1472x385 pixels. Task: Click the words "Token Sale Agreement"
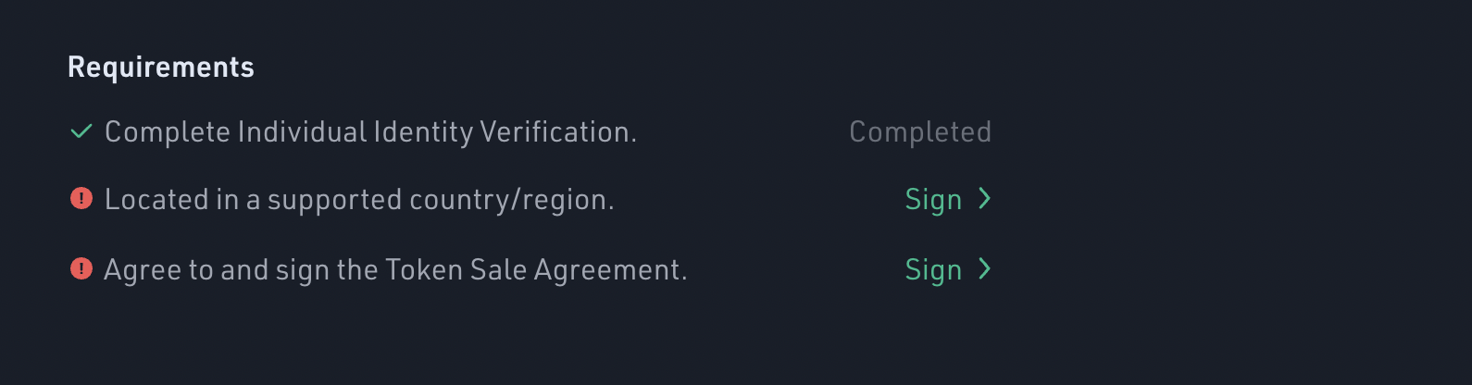pyautogui.click(x=536, y=269)
